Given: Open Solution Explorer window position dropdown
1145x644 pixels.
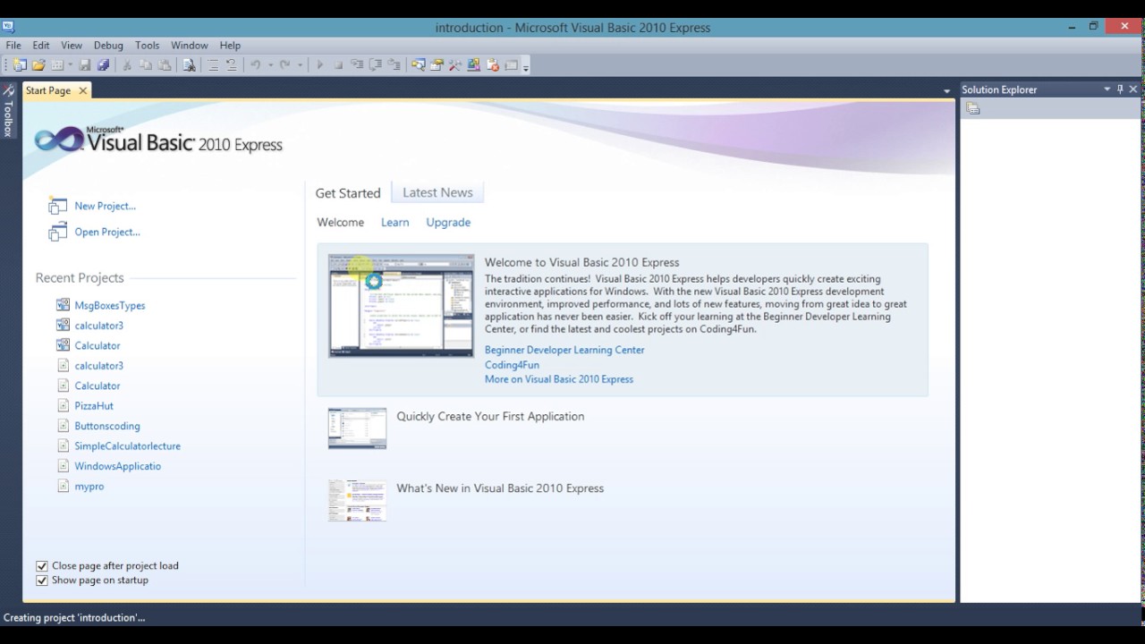Looking at the screenshot, I should tap(1107, 89).
